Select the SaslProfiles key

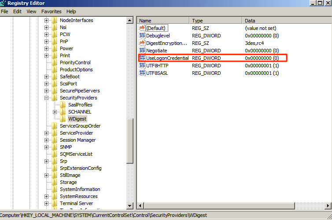(x=80, y=105)
